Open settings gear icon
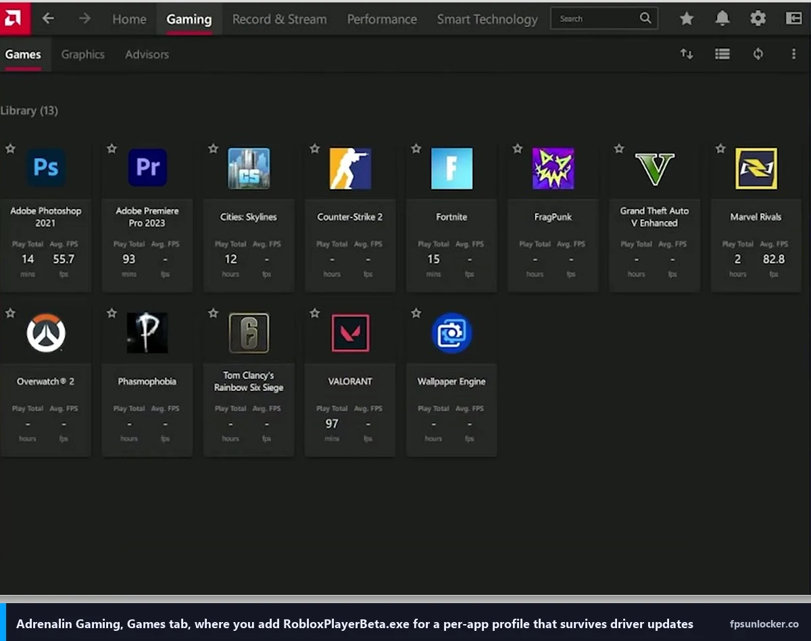 point(758,18)
